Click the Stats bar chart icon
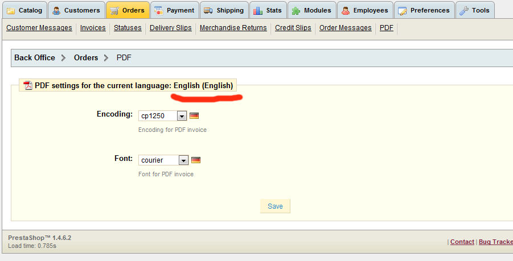 [x=258, y=11]
